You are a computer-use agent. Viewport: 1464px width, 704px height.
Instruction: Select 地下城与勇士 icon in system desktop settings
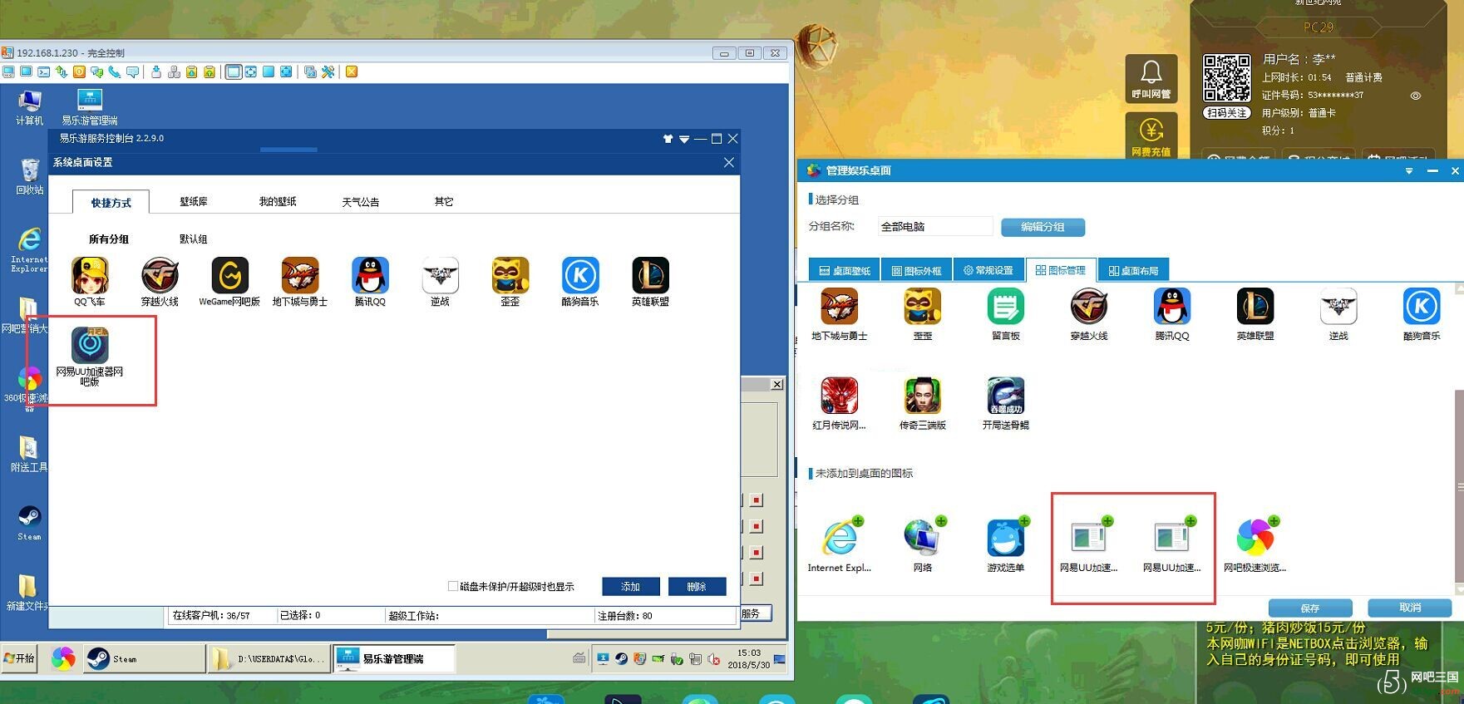tap(300, 276)
